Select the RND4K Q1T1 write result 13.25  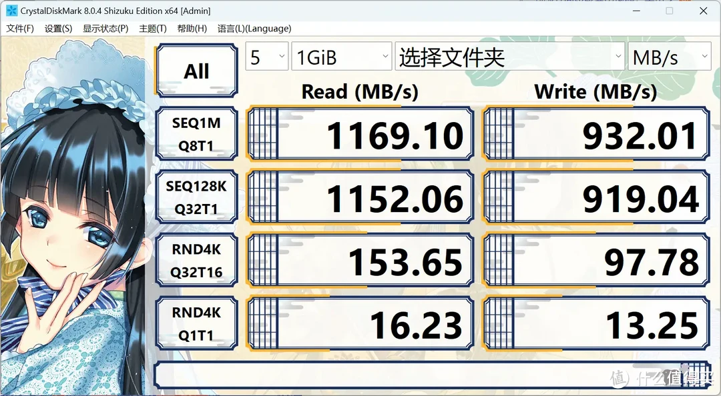click(x=596, y=322)
